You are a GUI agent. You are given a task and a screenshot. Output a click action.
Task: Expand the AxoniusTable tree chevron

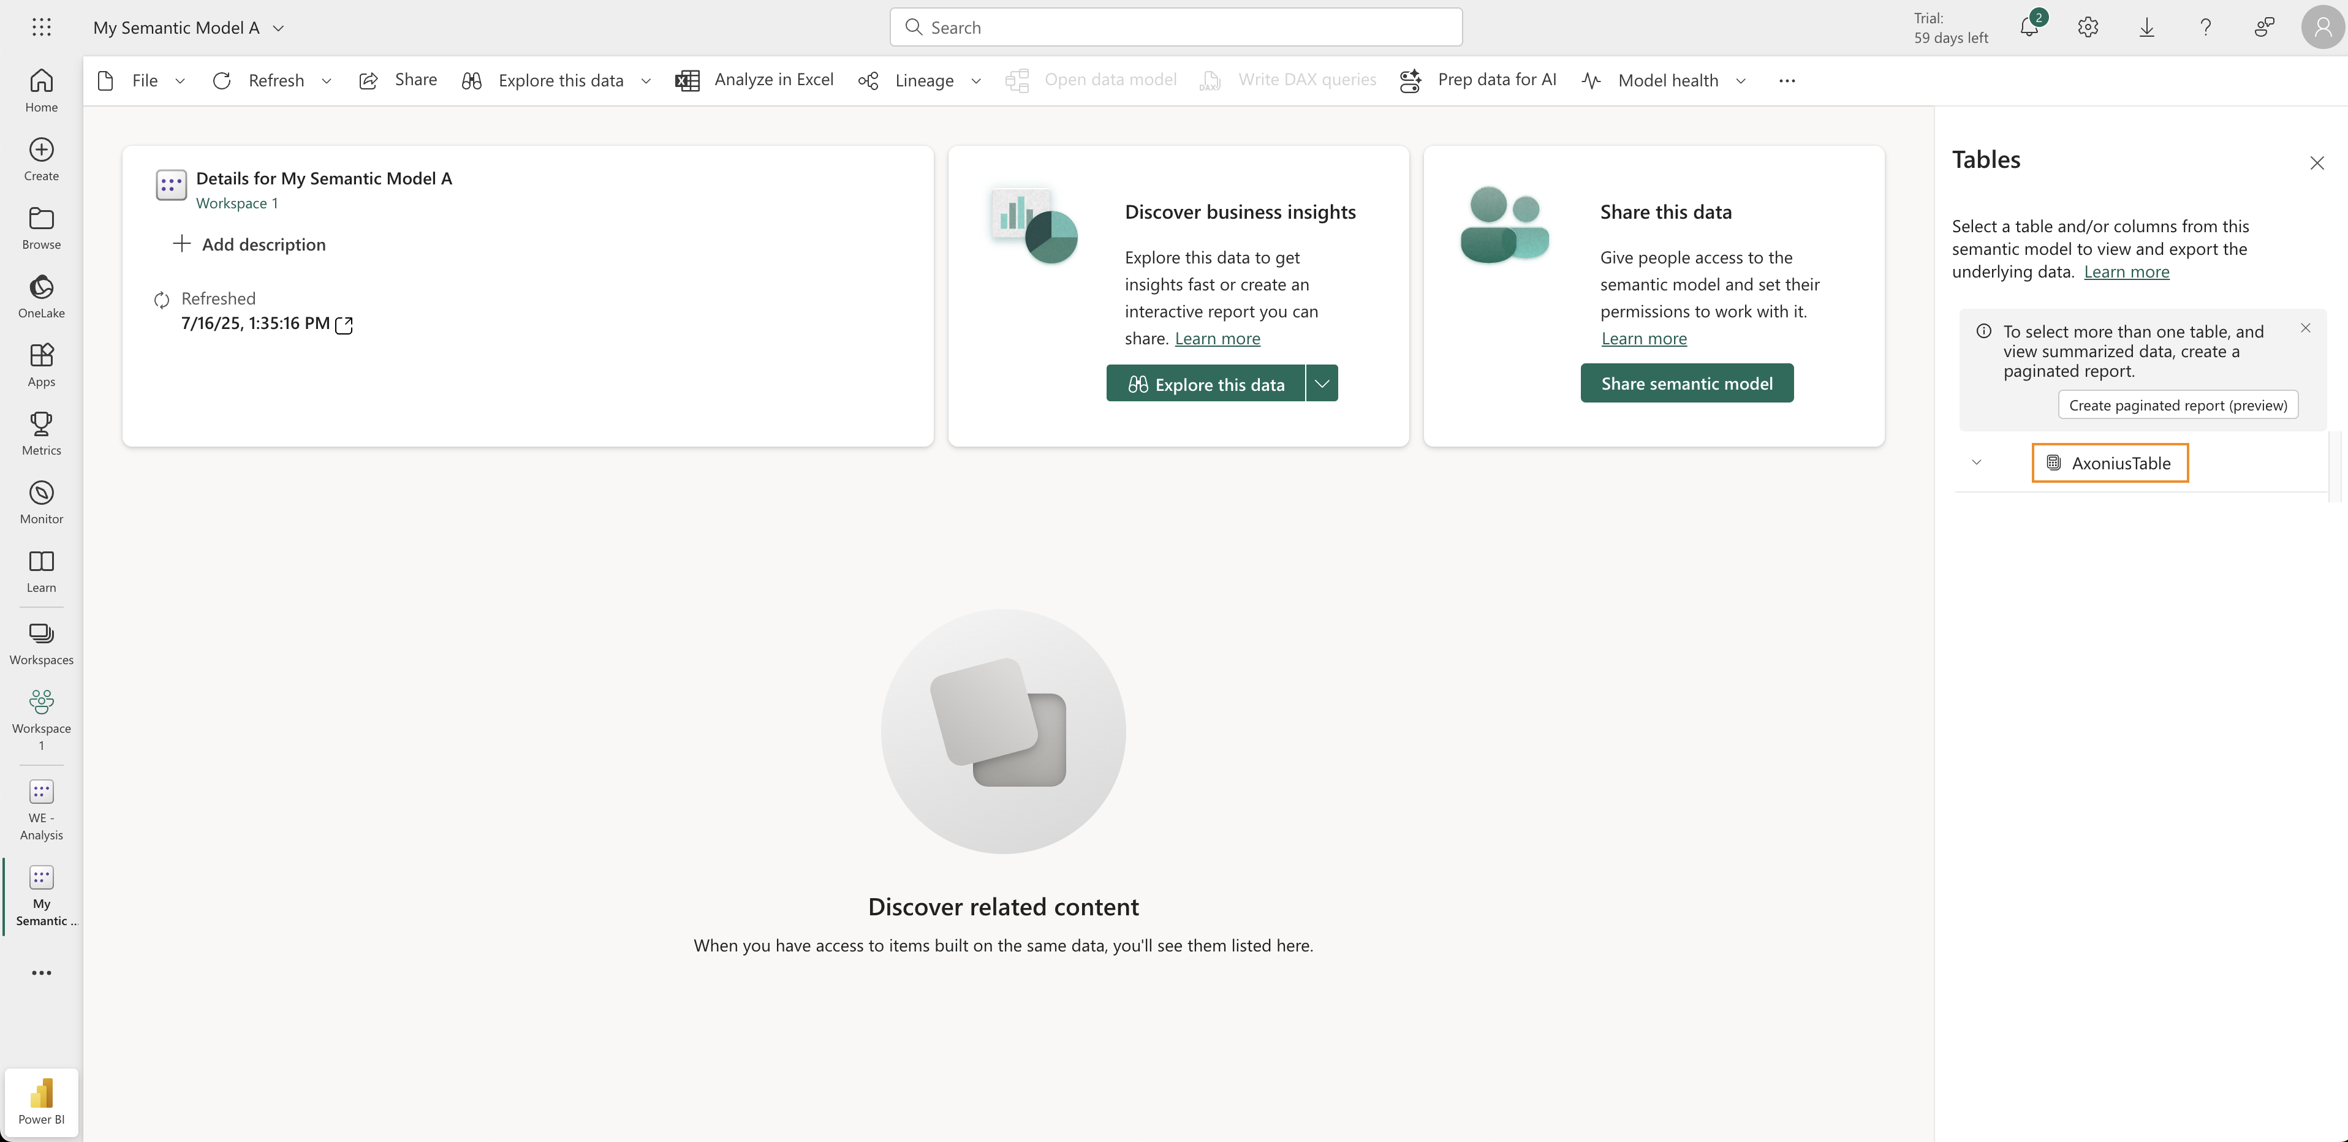click(x=1976, y=462)
